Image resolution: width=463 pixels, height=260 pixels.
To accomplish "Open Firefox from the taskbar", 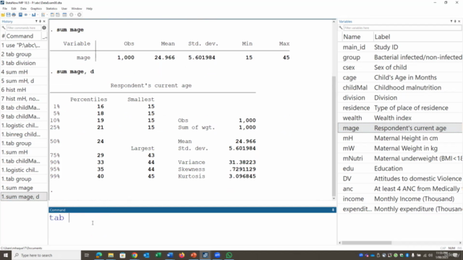I will point(182,255).
